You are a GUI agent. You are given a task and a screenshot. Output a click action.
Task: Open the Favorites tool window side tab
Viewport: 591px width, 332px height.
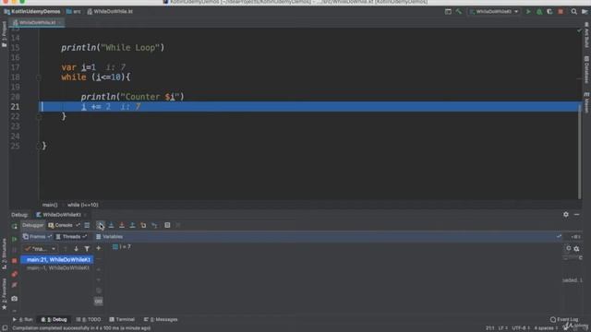pos(4,293)
